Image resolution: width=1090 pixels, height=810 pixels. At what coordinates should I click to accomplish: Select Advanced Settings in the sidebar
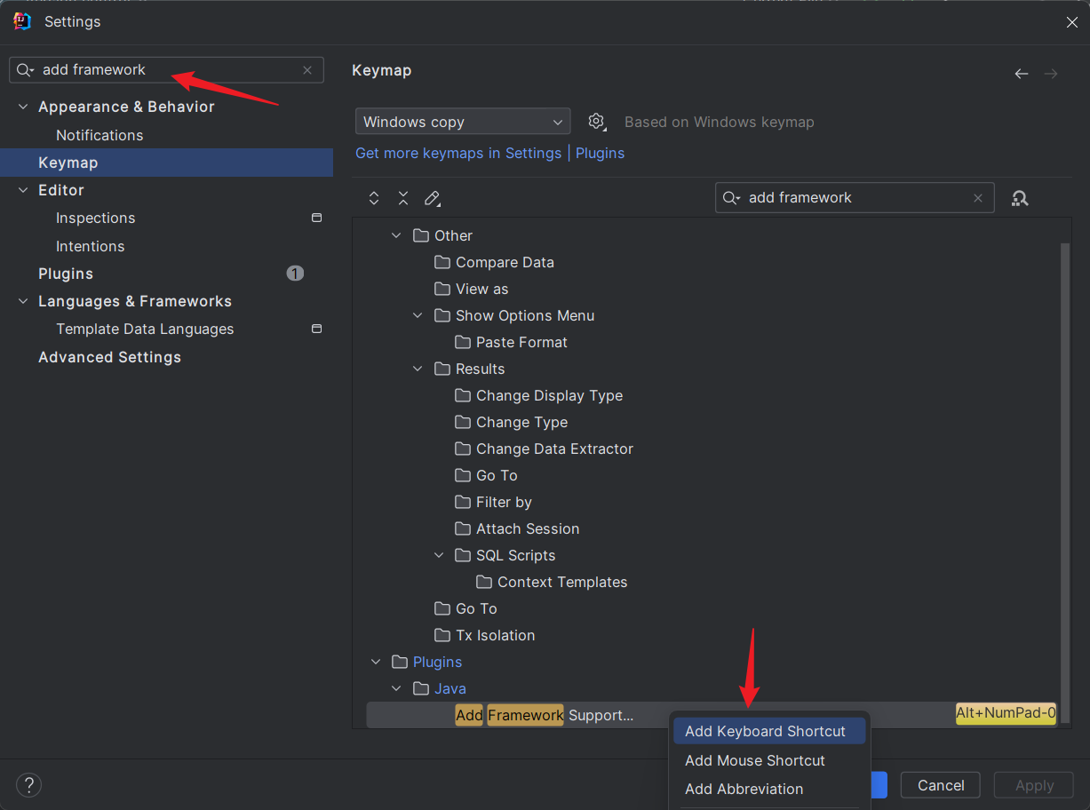tap(109, 357)
